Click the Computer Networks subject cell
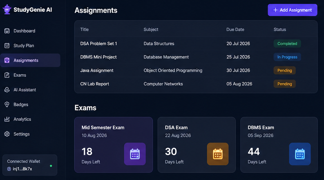 click(163, 84)
